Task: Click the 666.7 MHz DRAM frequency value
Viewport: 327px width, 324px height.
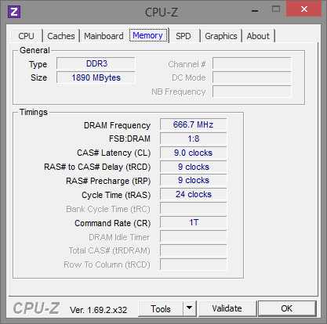Action: coord(194,124)
